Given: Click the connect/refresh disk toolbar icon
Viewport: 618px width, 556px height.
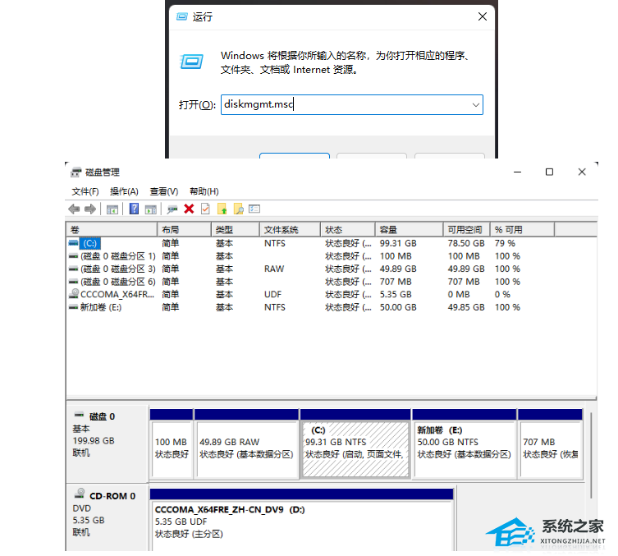Looking at the screenshot, I should click(x=172, y=209).
